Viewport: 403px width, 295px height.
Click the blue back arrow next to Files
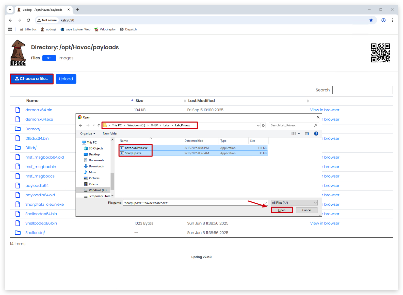(x=49, y=58)
